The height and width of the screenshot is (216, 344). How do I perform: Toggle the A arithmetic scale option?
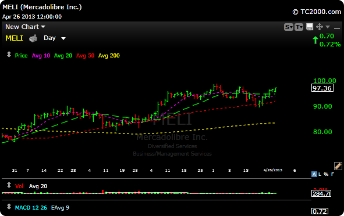pyautogui.click(x=314, y=174)
